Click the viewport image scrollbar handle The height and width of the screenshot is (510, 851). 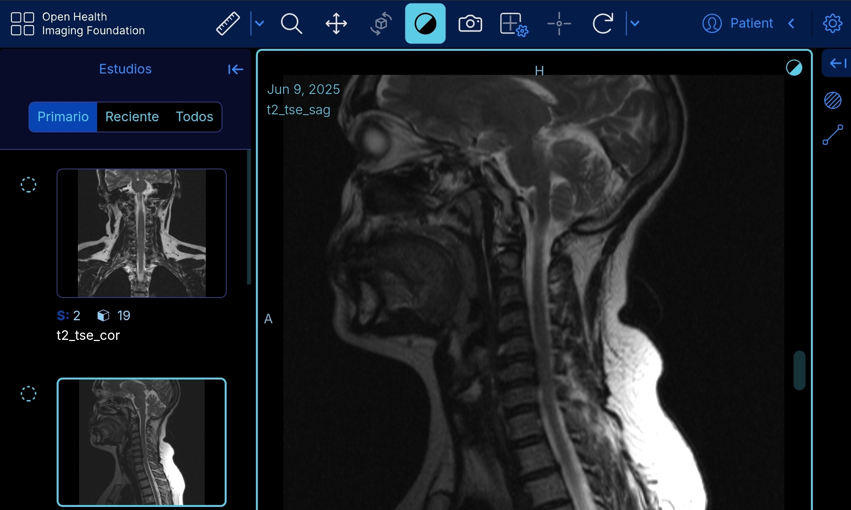[x=799, y=370]
